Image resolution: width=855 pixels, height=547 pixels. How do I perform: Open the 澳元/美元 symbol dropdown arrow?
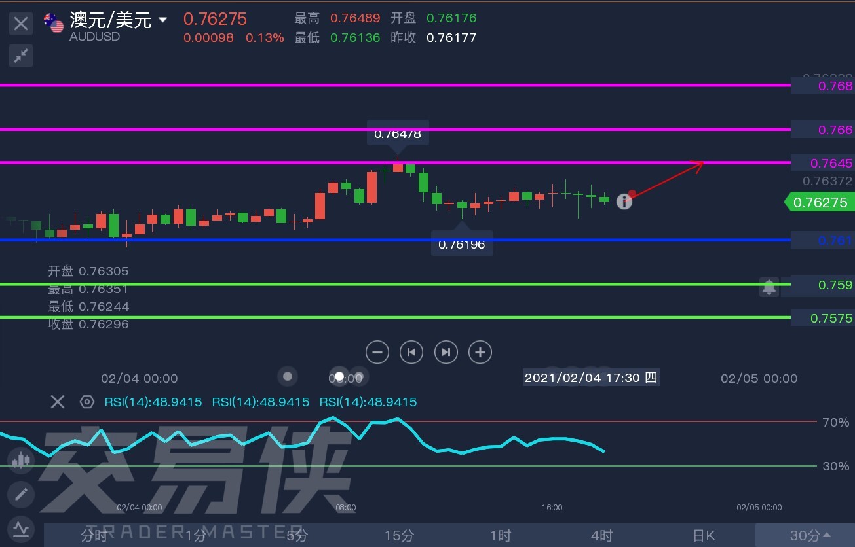click(x=163, y=20)
